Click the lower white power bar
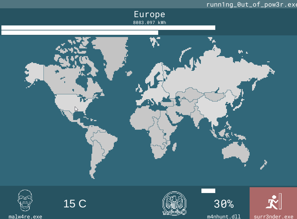Image resolution: width=297 pixels, height=219 pixels. click(x=80, y=33)
